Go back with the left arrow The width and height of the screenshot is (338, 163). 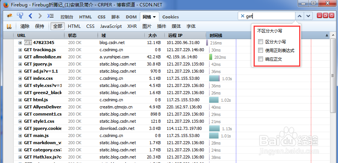point(31,16)
